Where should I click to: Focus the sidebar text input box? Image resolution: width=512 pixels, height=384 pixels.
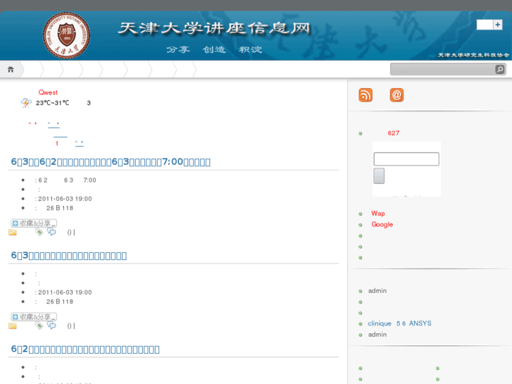click(406, 159)
